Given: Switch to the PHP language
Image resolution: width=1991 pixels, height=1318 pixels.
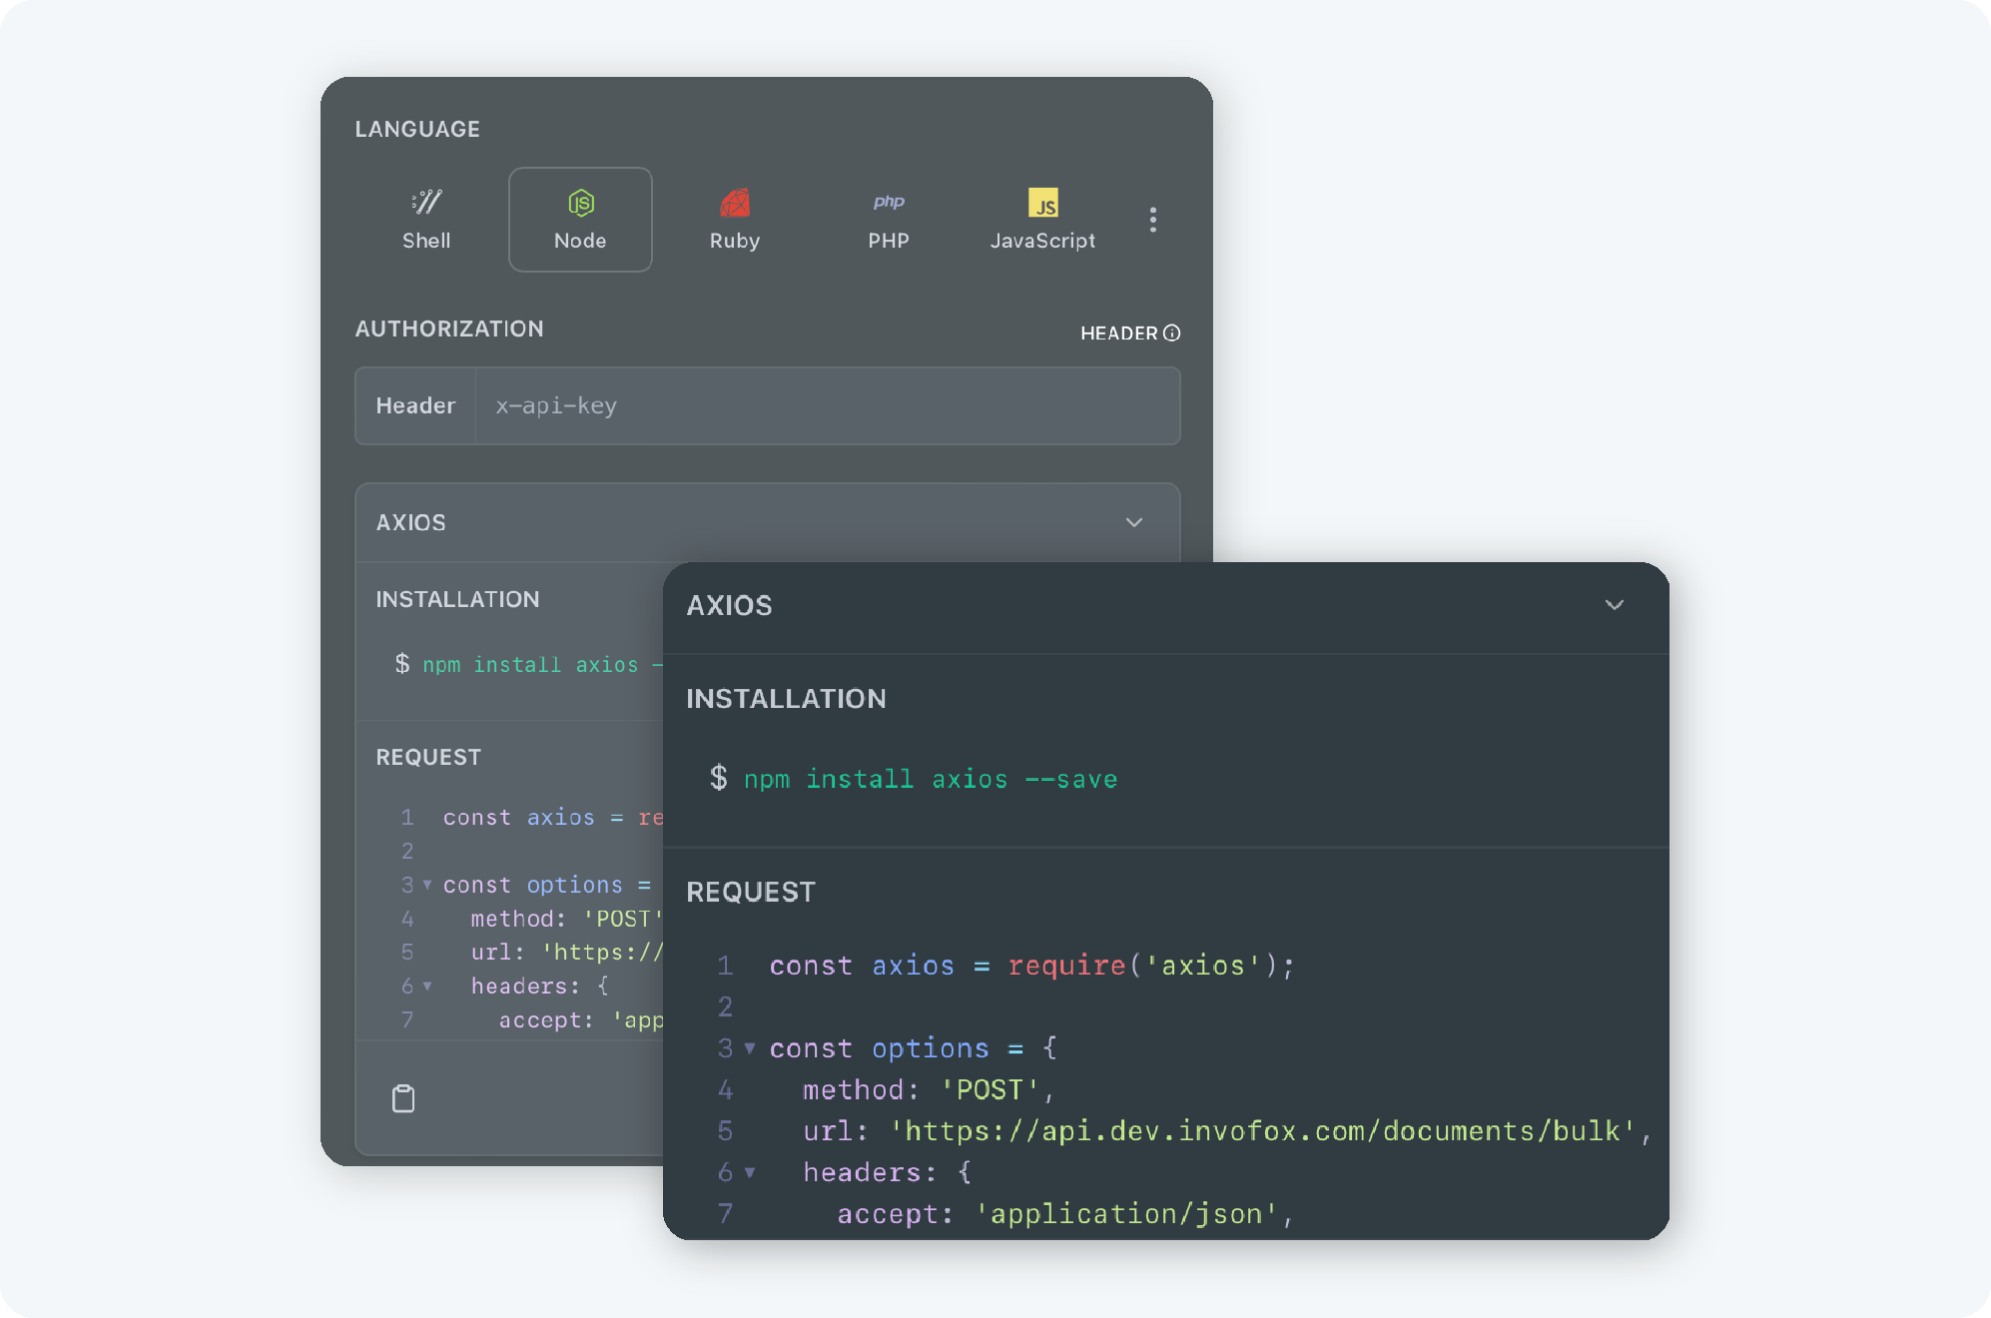Looking at the screenshot, I should [888, 219].
